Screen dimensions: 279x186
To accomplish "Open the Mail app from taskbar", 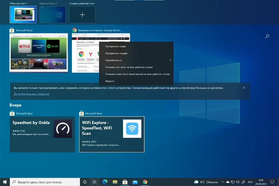I will [135, 182].
